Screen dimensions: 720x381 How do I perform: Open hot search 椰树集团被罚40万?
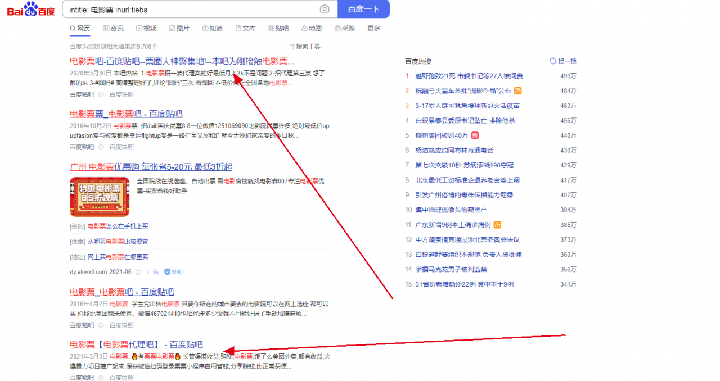pos(442,135)
